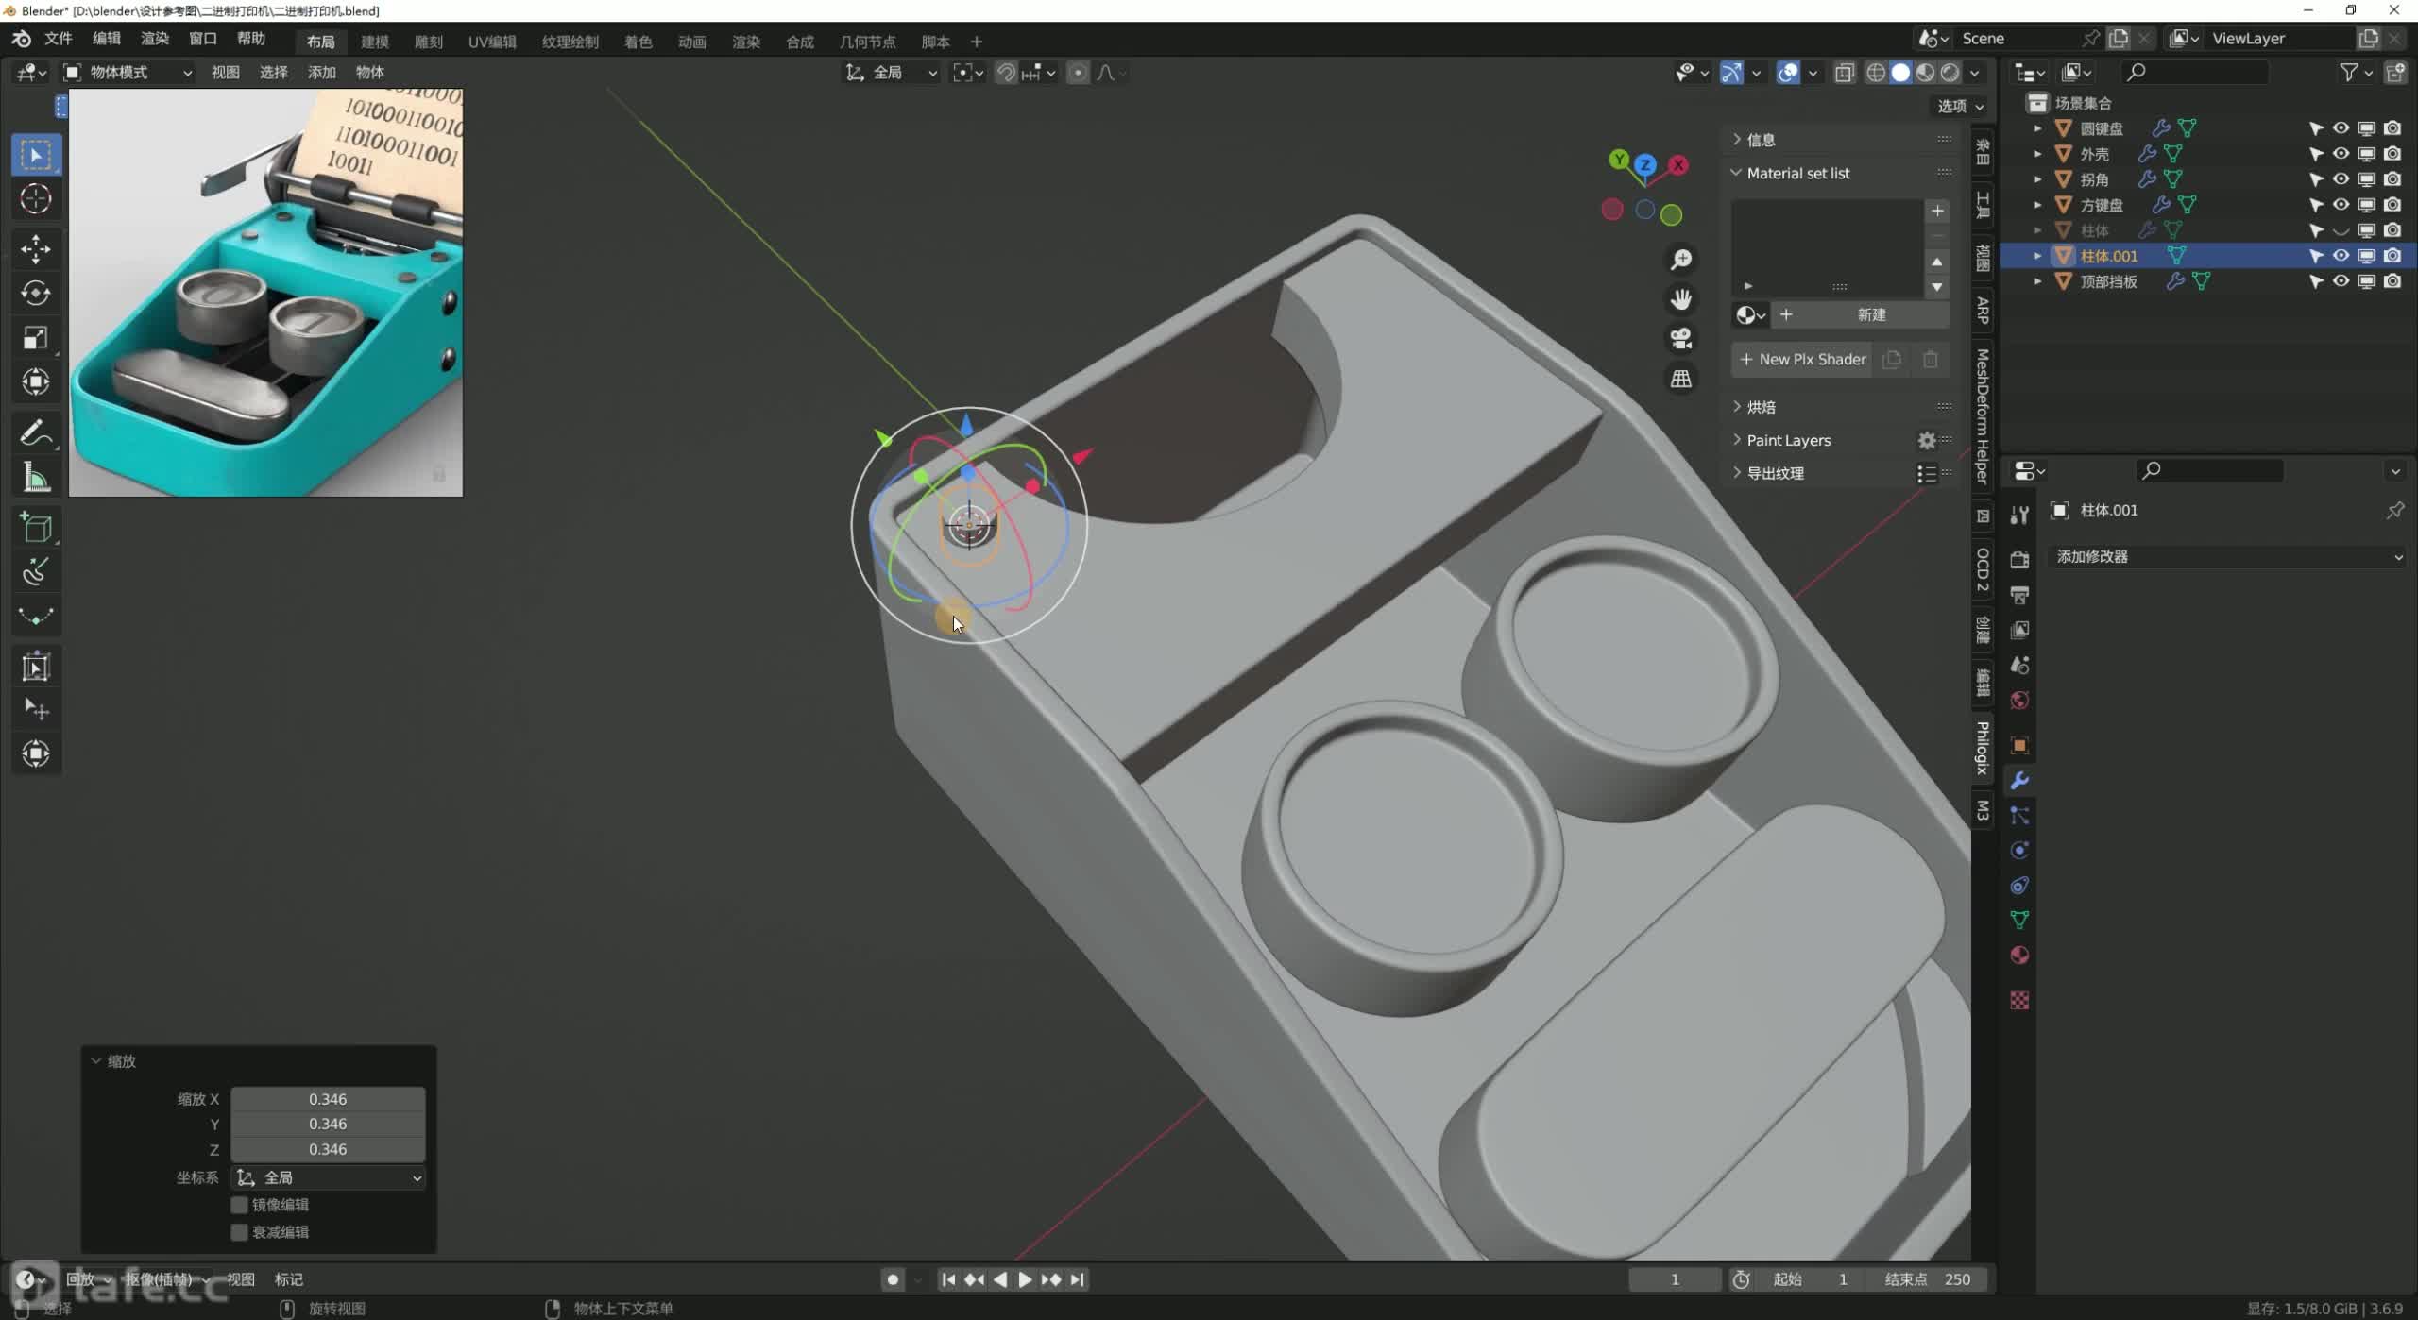Select the Measure tool icon
The height and width of the screenshot is (1320, 2418).
point(36,478)
